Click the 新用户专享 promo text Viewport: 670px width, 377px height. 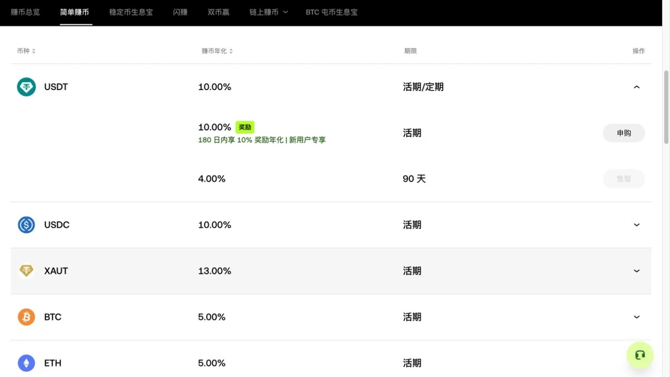307,140
